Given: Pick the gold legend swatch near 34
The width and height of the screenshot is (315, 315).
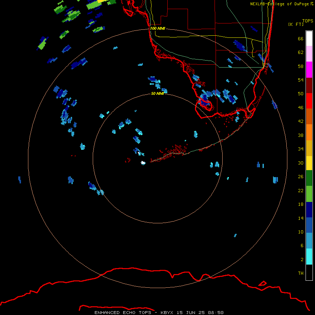Looking at the screenshot, I should coord(309,148).
